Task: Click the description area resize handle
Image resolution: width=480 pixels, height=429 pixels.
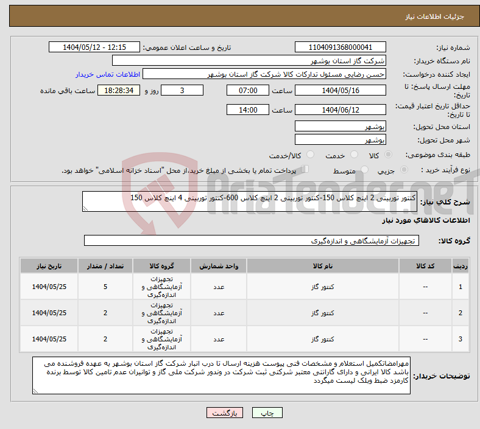Action: pos(85,209)
